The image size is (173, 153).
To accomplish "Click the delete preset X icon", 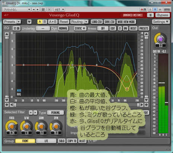I will coord(49,9).
